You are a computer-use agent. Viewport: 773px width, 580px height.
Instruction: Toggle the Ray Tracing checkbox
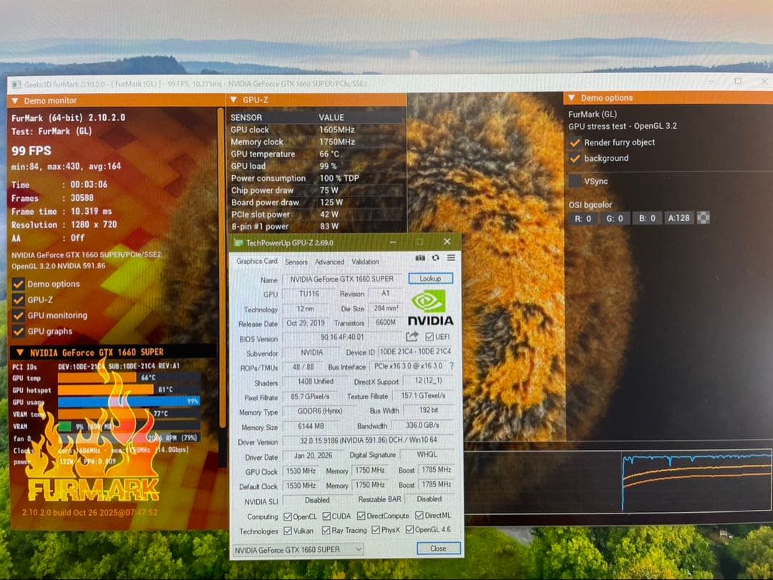click(326, 530)
